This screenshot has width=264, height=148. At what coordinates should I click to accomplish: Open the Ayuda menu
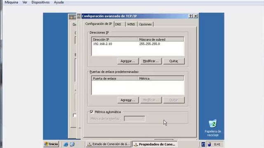[59, 2]
